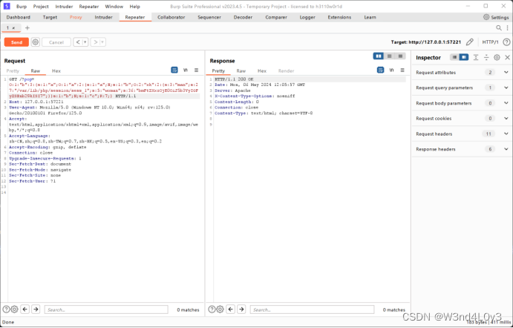Click the Response search input field
This screenshot has height=328, width=513.
click(x=312, y=309)
